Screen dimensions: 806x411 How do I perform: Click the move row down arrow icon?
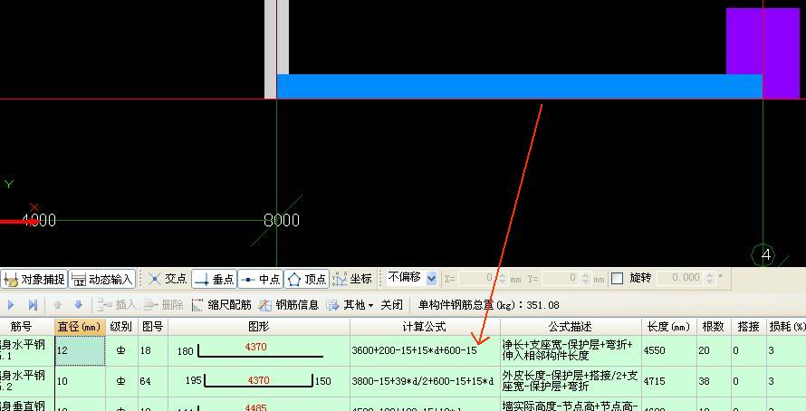pos(78,305)
